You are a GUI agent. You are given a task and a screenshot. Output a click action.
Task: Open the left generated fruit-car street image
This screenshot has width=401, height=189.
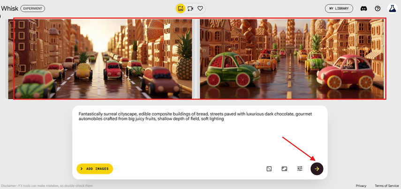pos(100,59)
